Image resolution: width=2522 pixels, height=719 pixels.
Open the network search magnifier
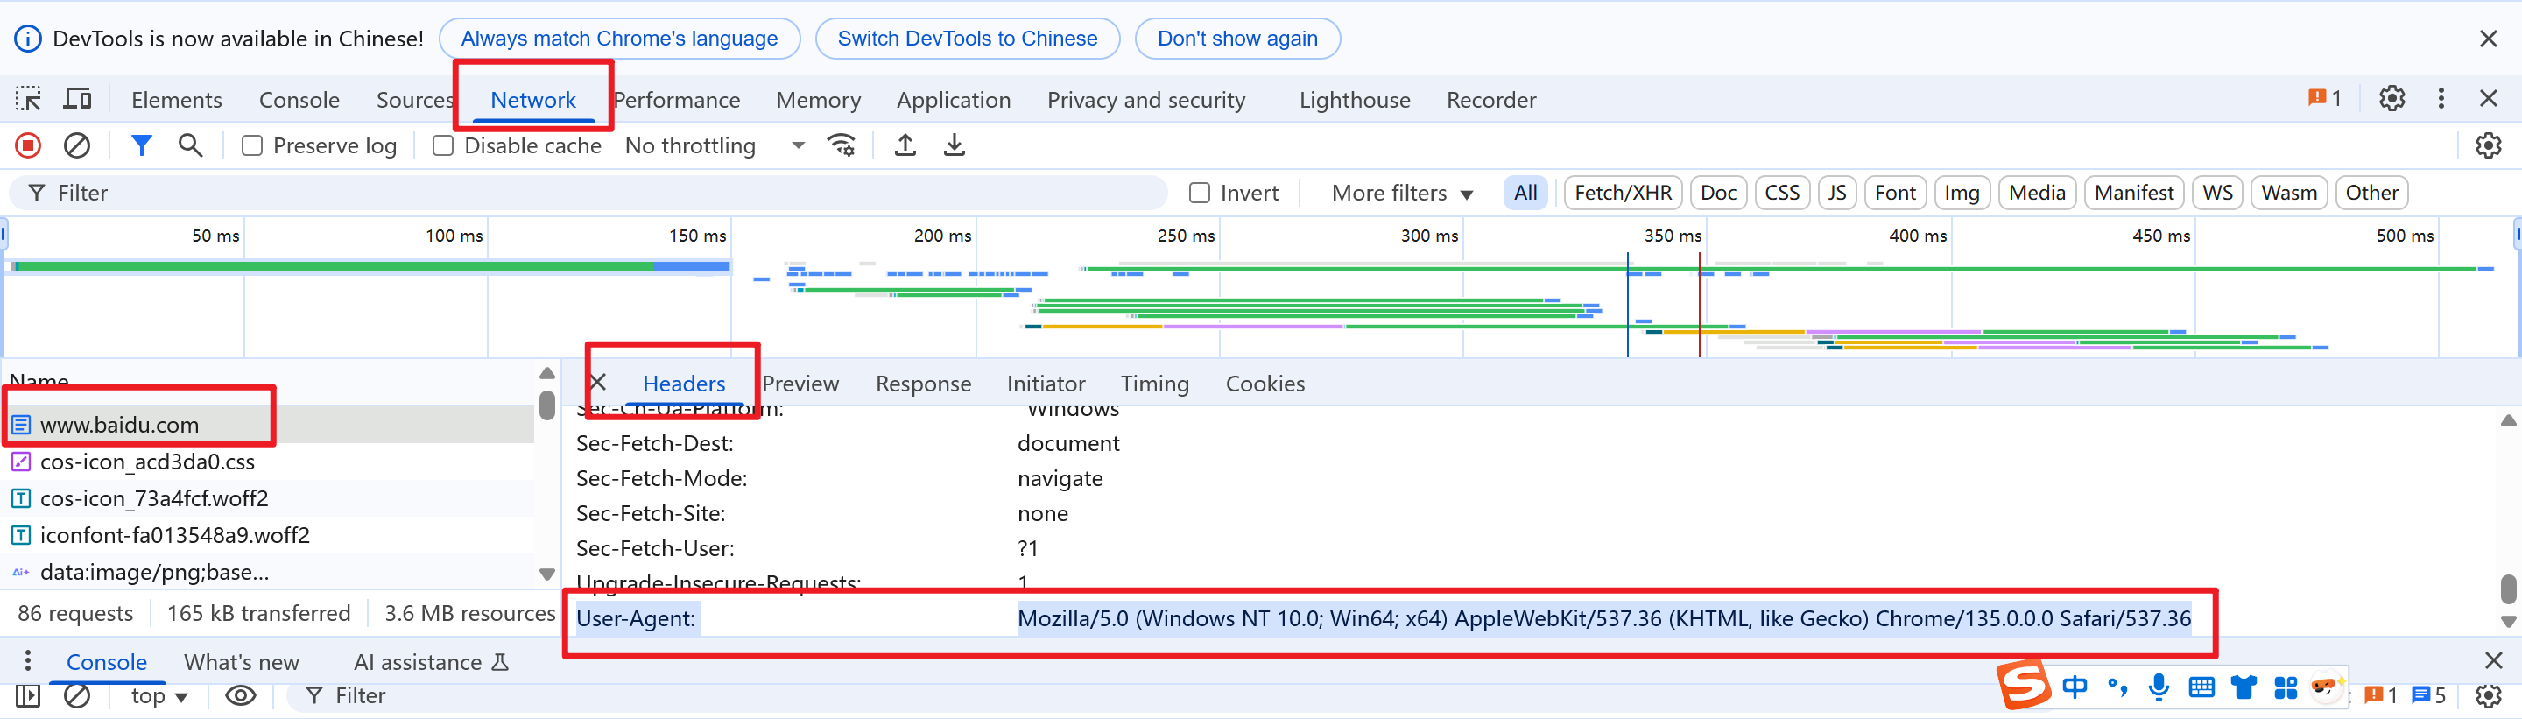[x=190, y=146]
